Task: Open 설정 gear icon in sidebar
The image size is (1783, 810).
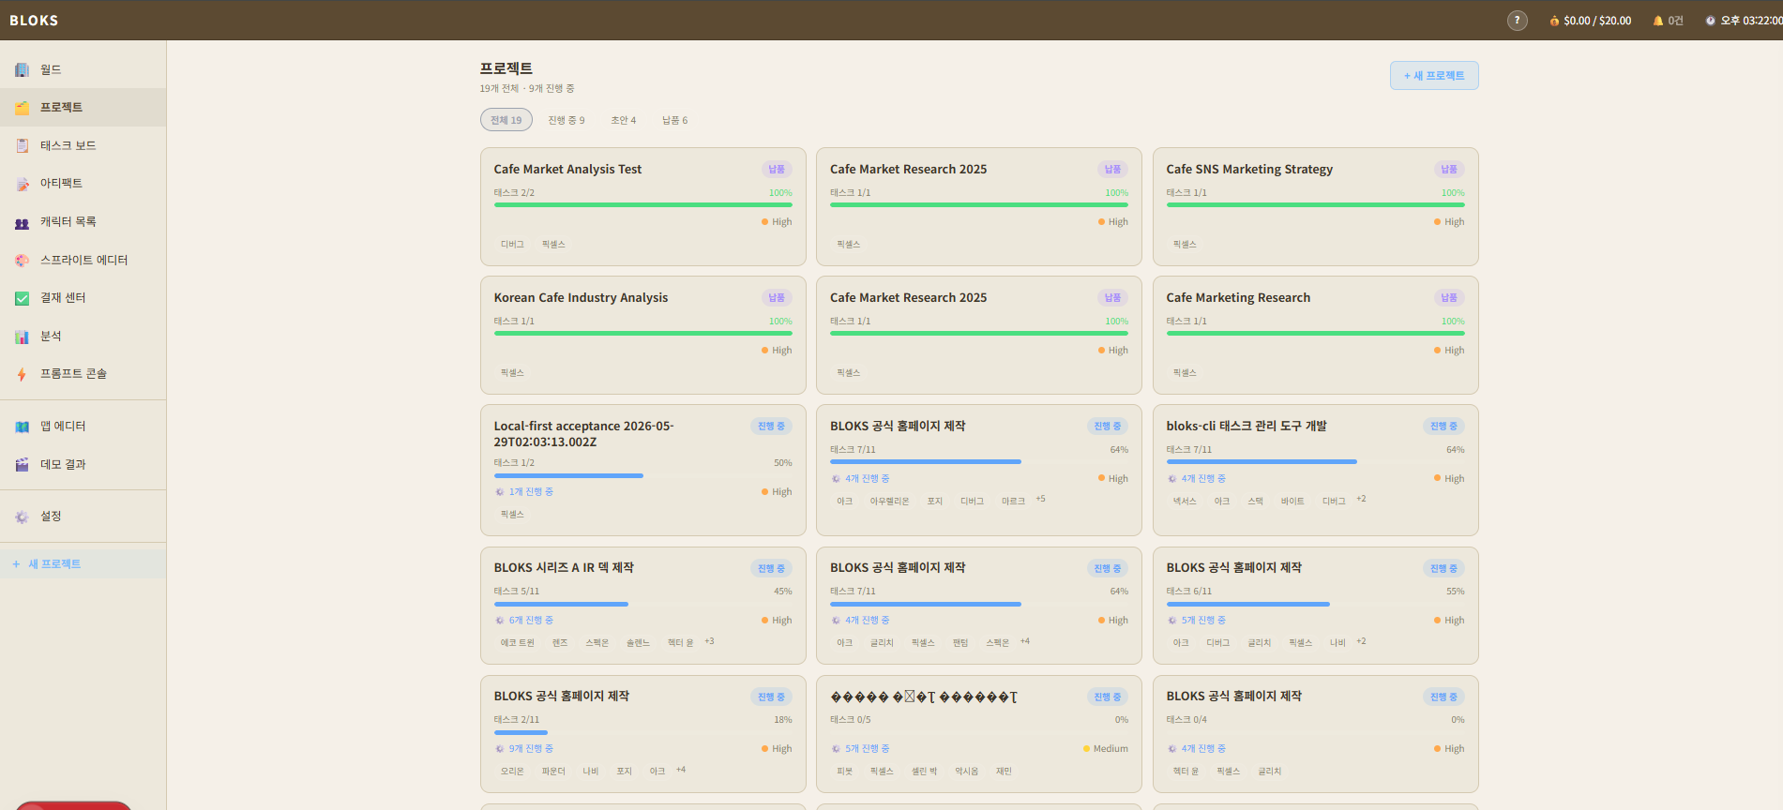Action: 22,517
